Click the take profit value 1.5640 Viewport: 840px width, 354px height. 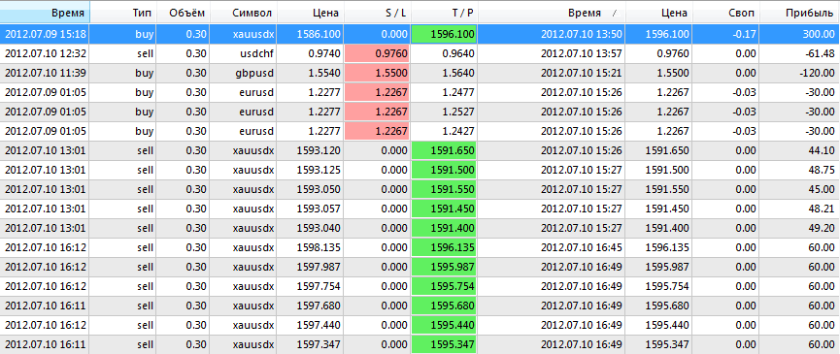458,74
